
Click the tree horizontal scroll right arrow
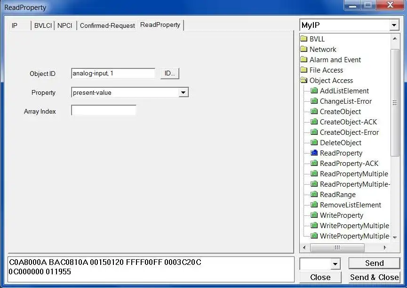click(385, 248)
